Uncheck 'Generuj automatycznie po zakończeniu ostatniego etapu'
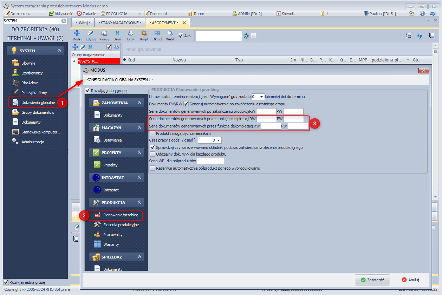 point(186,104)
